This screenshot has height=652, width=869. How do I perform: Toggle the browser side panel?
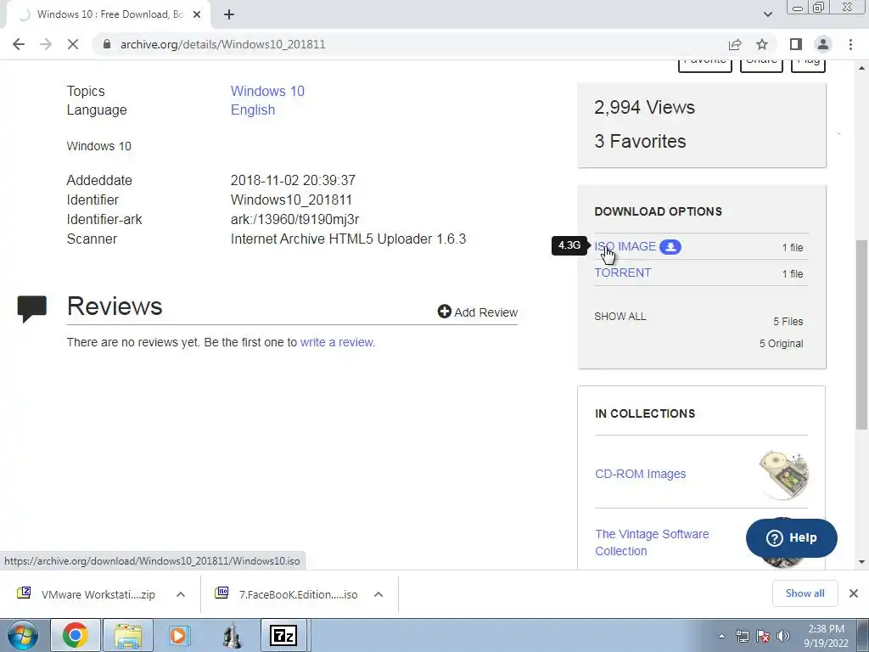point(796,44)
